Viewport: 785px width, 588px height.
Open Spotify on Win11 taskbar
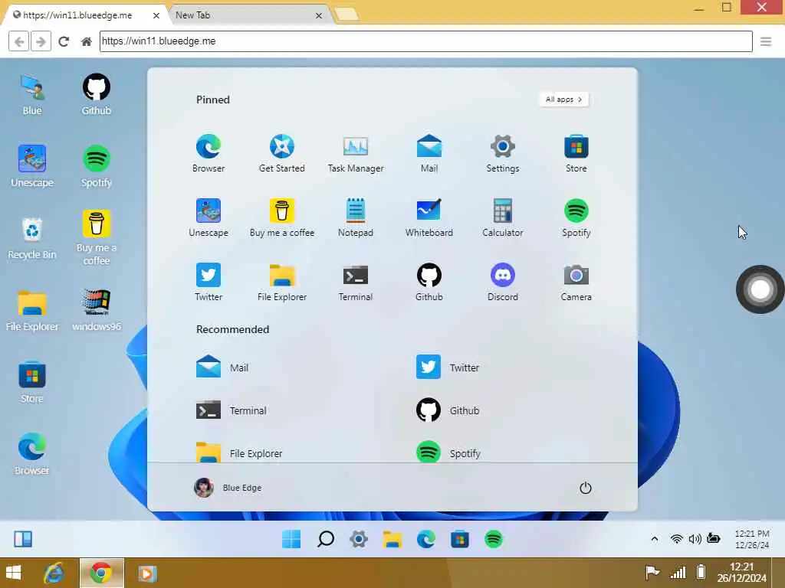494,539
